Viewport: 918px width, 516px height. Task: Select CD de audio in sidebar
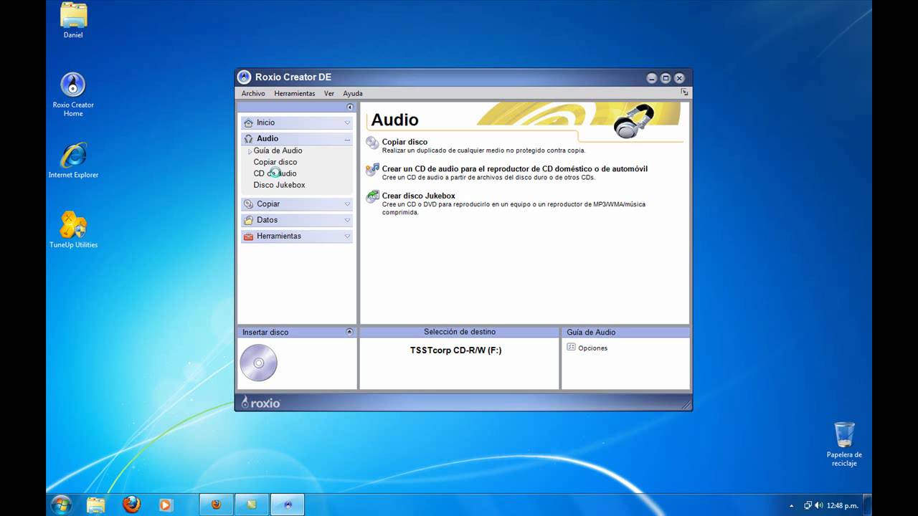[275, 173]
